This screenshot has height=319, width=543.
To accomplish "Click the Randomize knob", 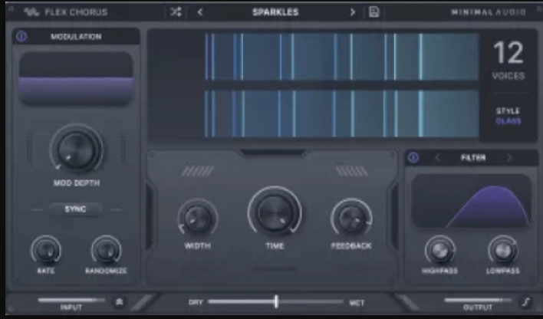I will click(107, 249).
